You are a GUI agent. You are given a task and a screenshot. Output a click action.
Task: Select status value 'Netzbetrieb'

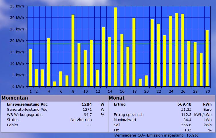click(81, 120)
